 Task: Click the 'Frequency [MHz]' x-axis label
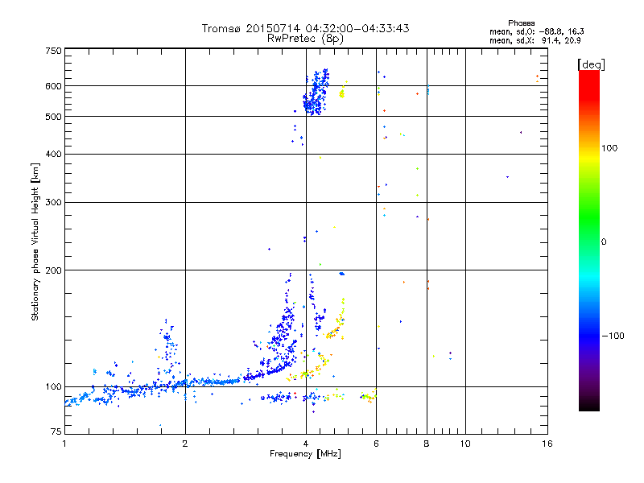coord(305,454)
